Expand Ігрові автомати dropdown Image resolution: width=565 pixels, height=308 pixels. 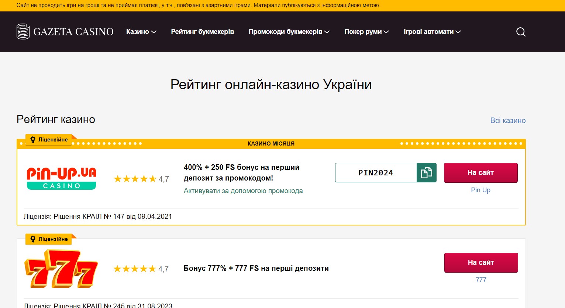click(x=432, y=32)
